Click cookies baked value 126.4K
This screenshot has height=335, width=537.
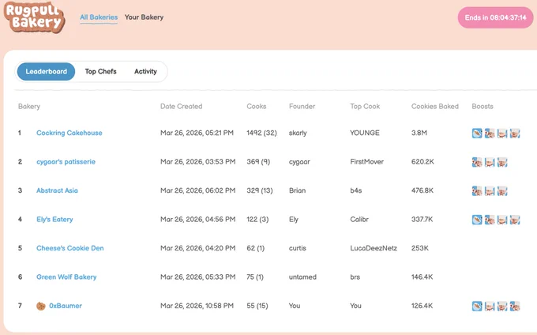(422, 306)
